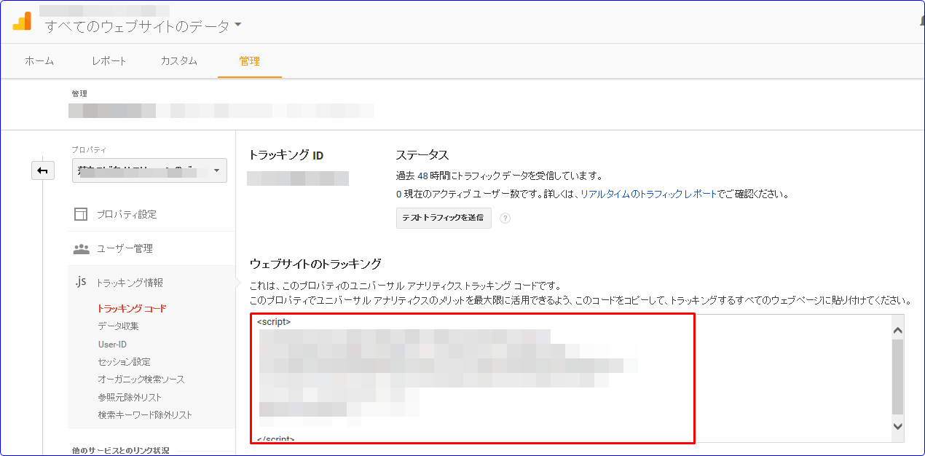Select the 管理 tab
This screenshot has height=456, width=925.
[x=250, y=61]
